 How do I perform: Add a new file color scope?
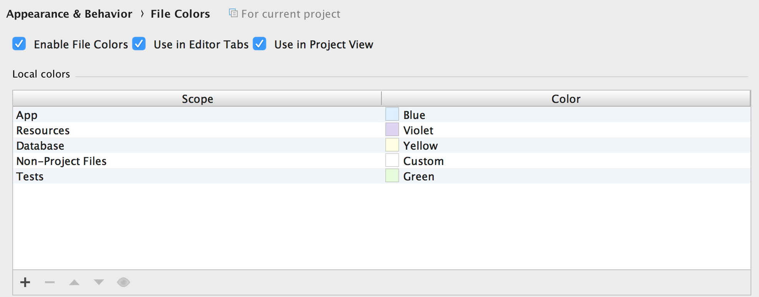(x=25, y=282)
